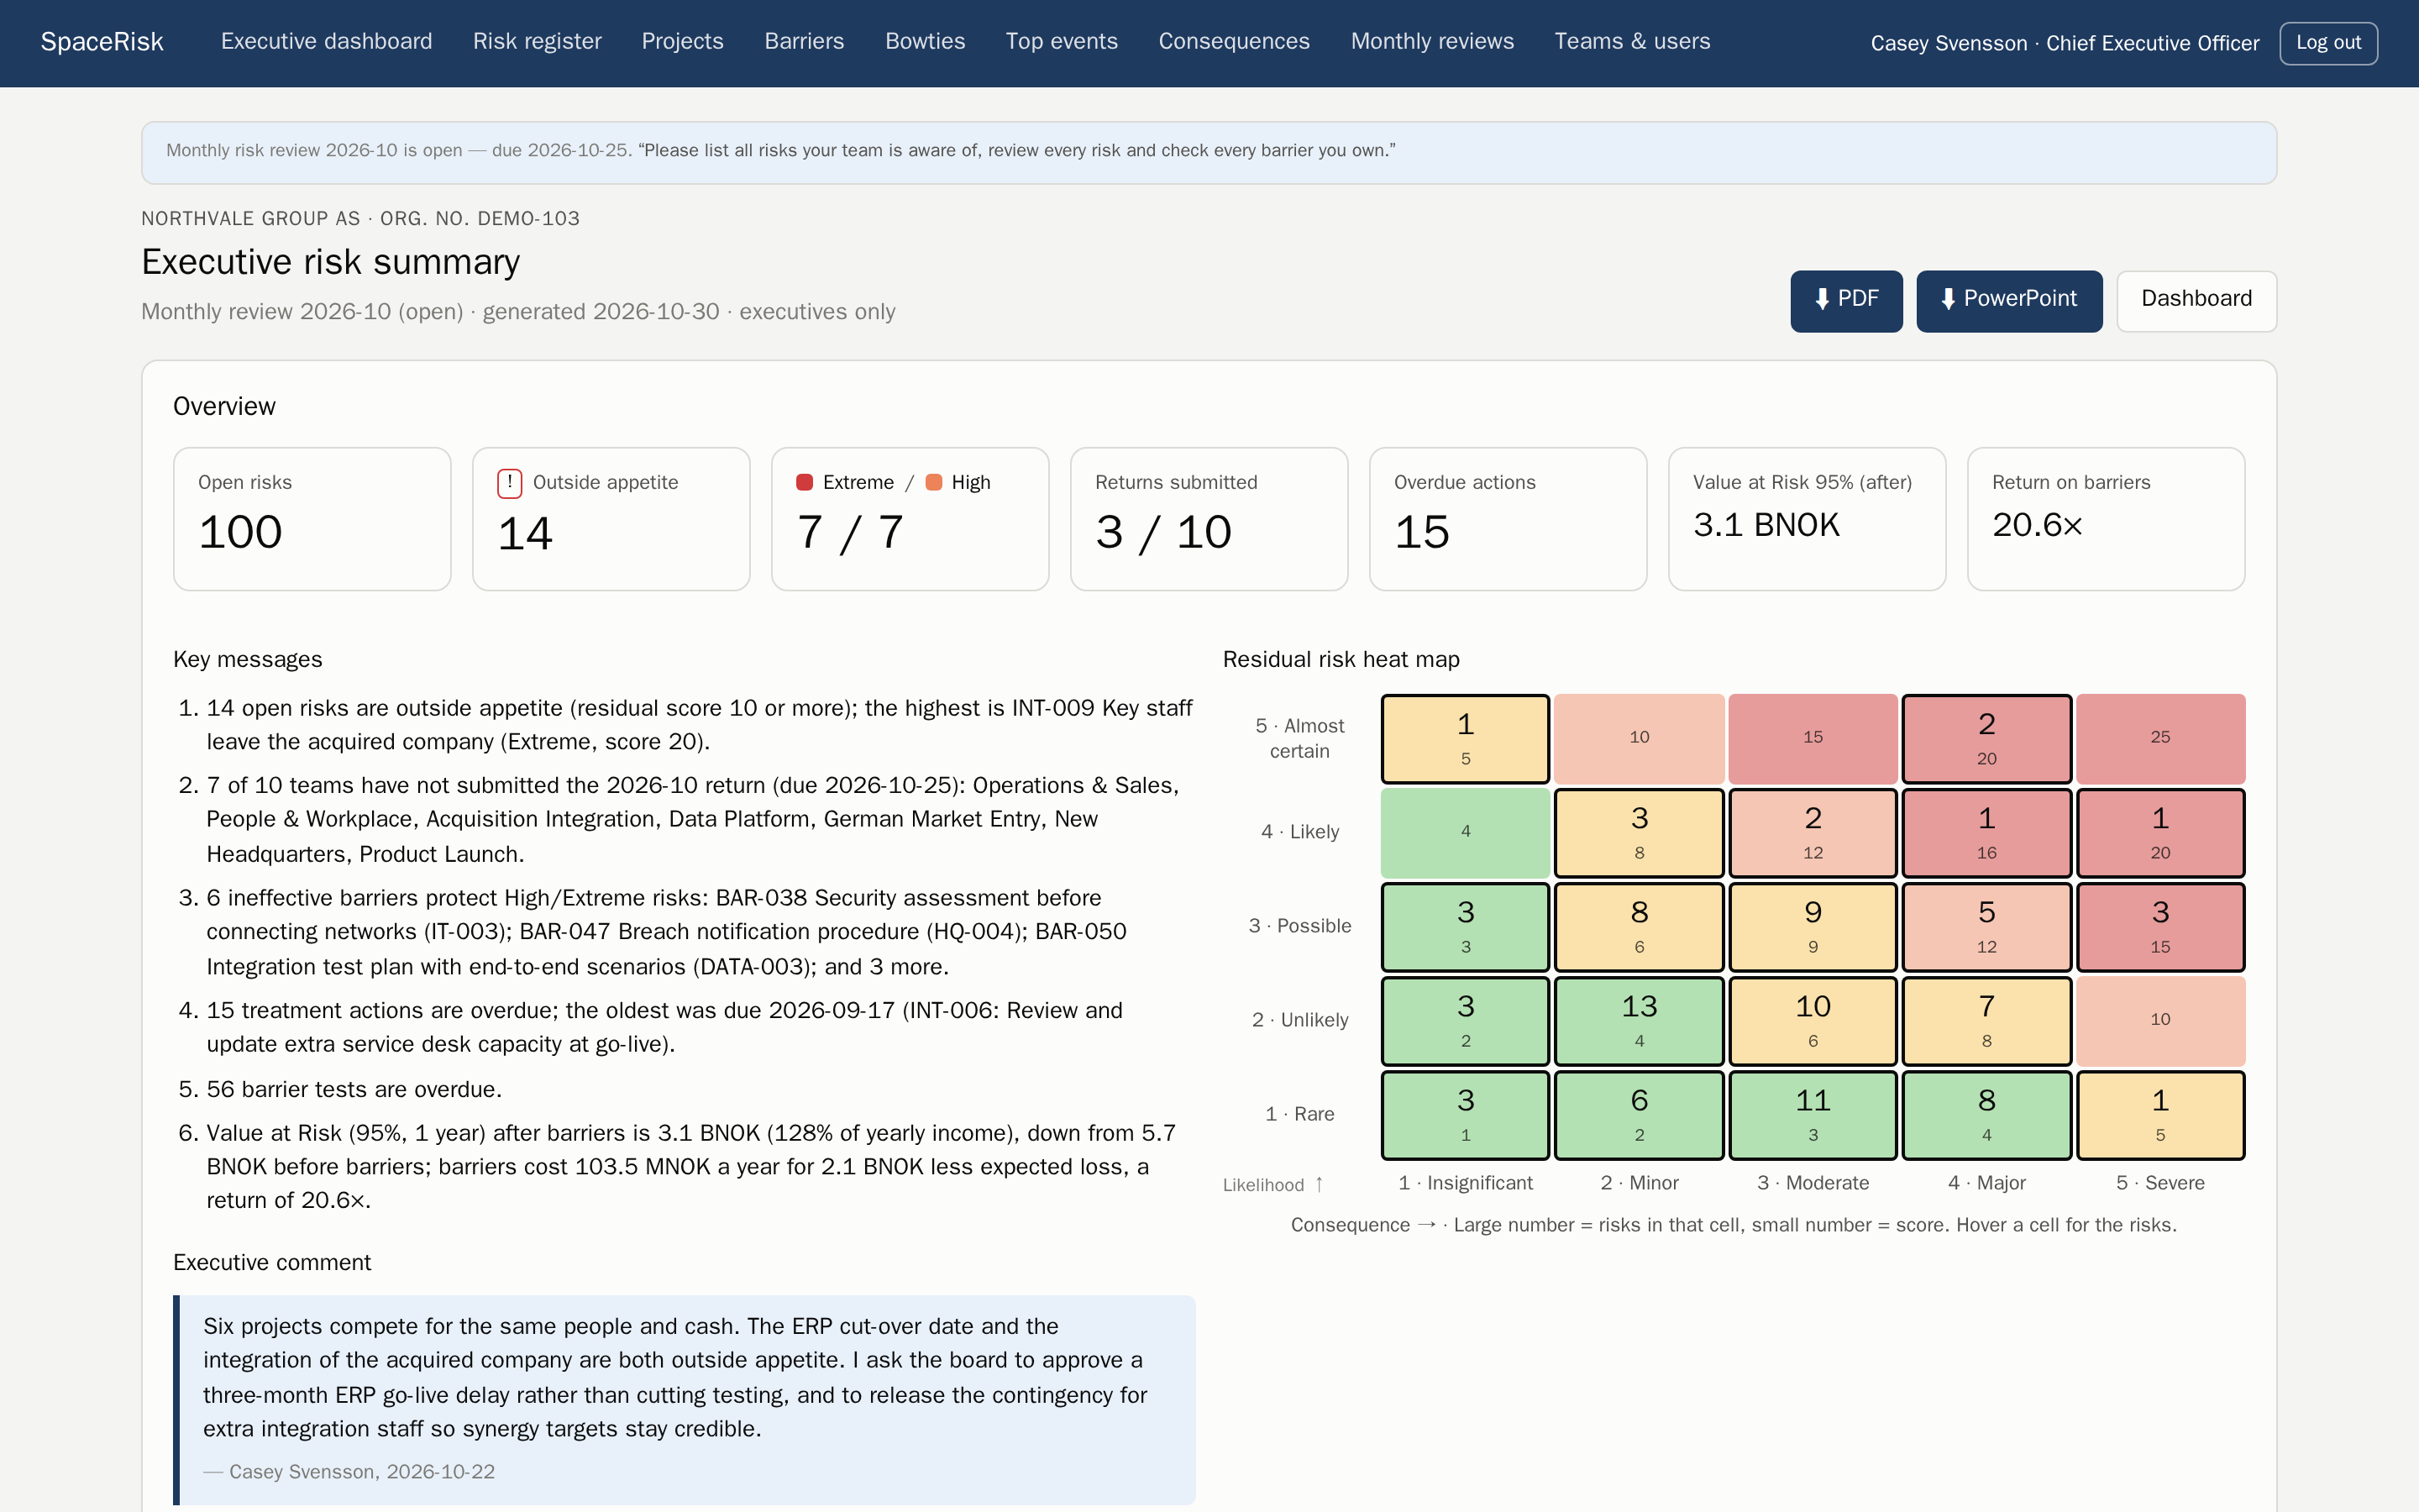
Task: Click Rare / Severe cell, score 5
Action: pos(2160,1115)
